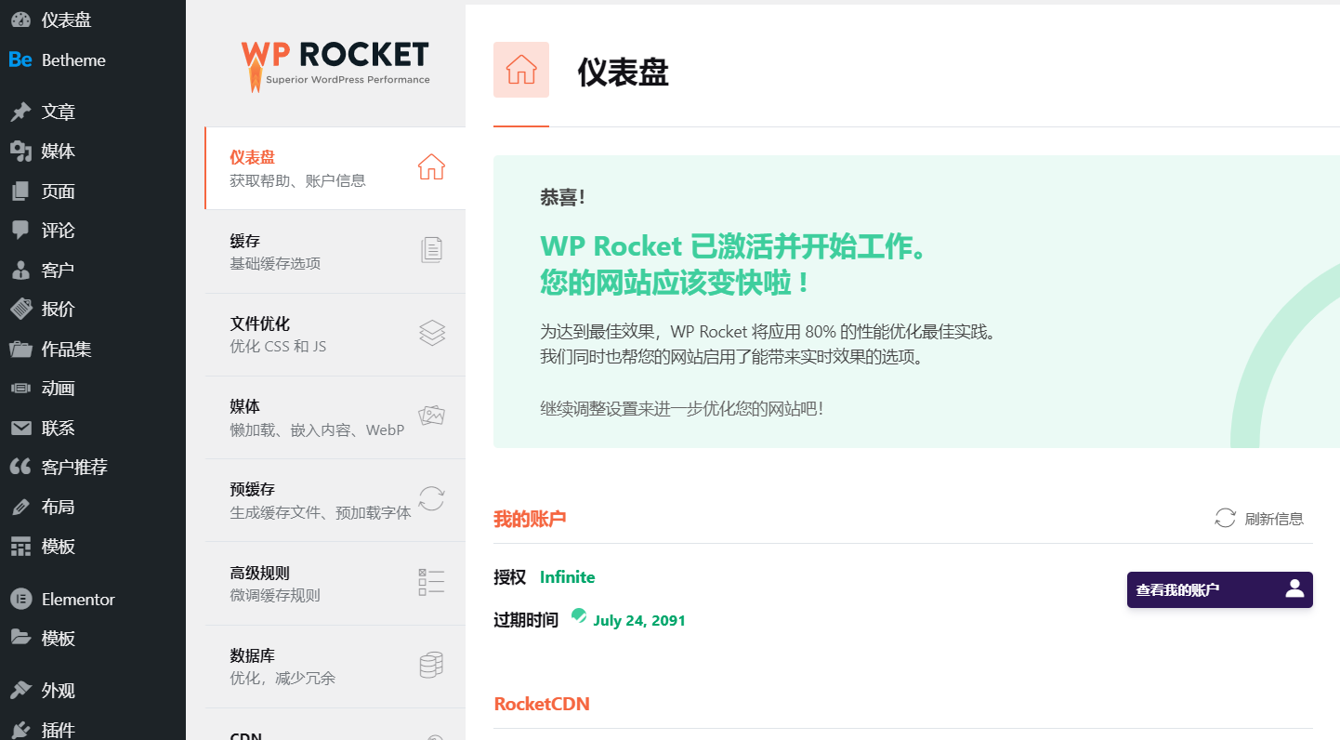Click the tag icon for 报价
Viewport: 1340px width, 740px height.
coord(20,310)
